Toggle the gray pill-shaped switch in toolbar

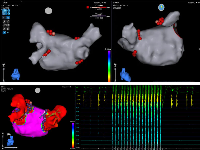pyautogui.click(x=8, y=25)
